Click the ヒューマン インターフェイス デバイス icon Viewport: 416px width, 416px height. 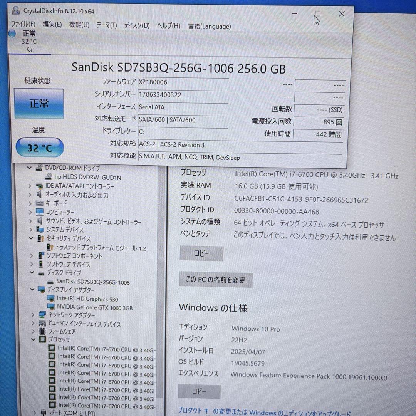tap(42, 323)
